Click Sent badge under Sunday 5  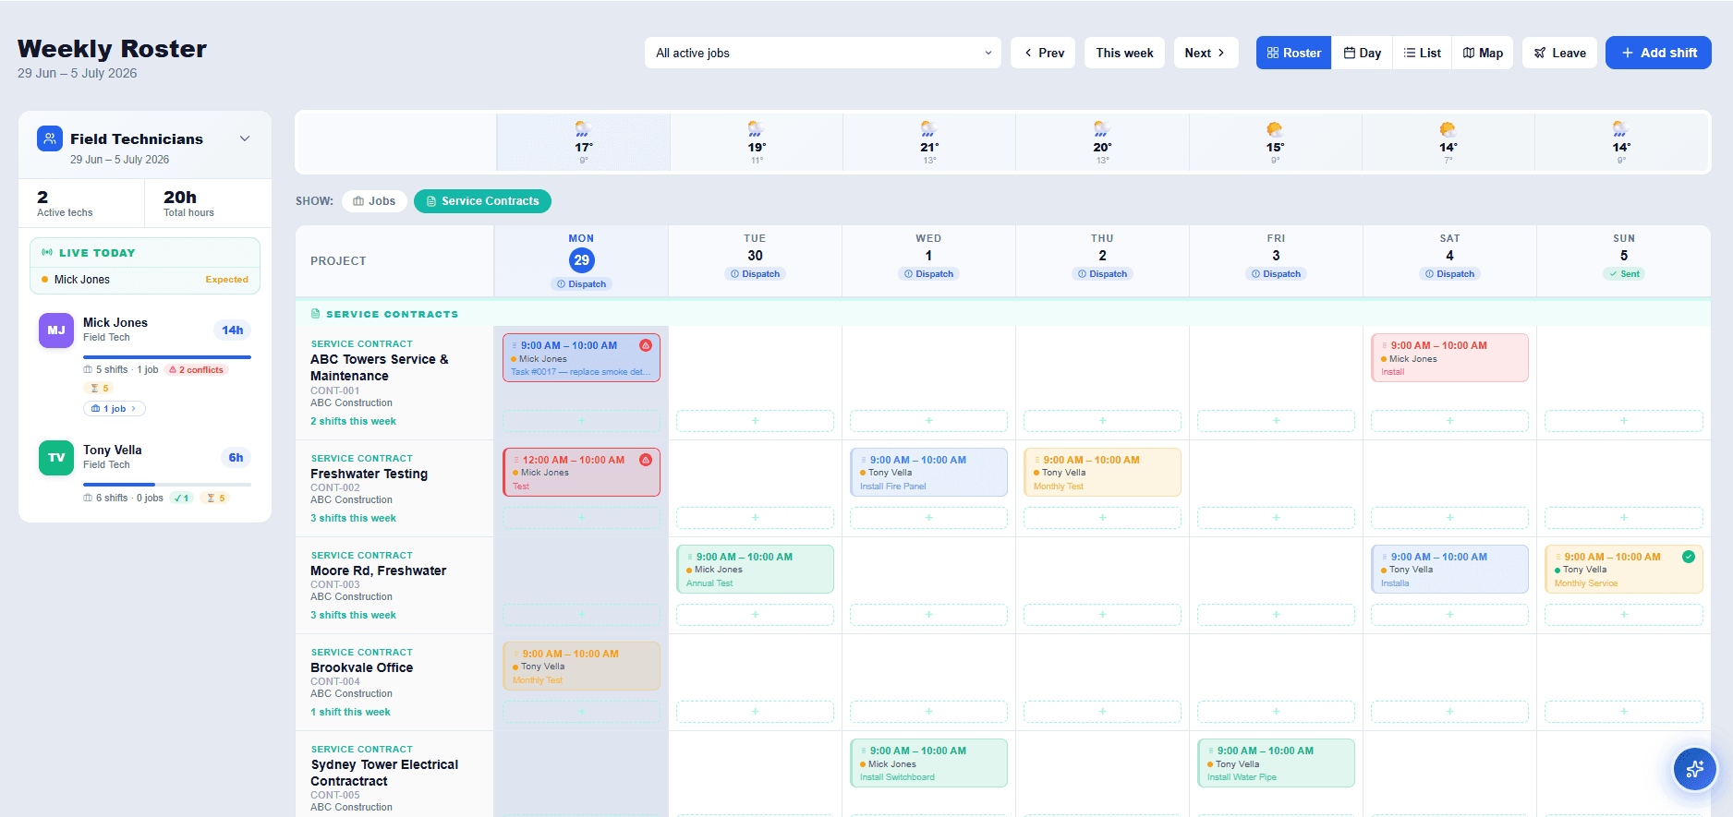point(1624,274)
